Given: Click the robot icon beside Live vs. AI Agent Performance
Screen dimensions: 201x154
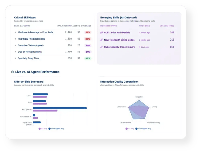Looking at the screenshot, I should pyautogui.click(x=12, y=72).
